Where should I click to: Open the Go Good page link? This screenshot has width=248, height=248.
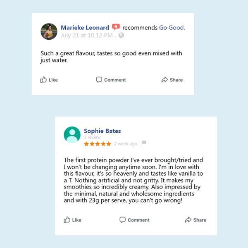172,28
